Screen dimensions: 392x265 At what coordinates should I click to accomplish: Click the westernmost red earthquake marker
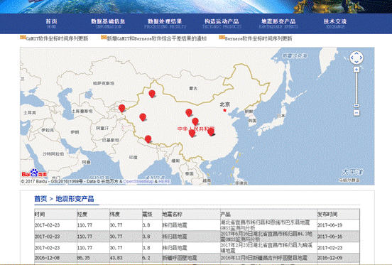click(121, 108)
